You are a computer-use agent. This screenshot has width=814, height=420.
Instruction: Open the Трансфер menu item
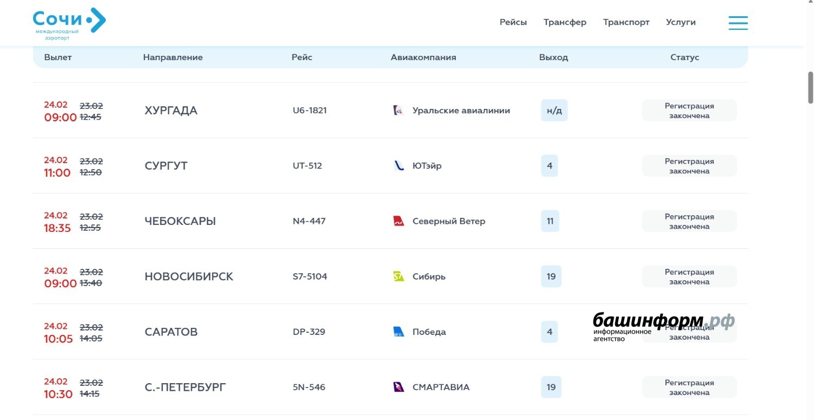[565, 22]
